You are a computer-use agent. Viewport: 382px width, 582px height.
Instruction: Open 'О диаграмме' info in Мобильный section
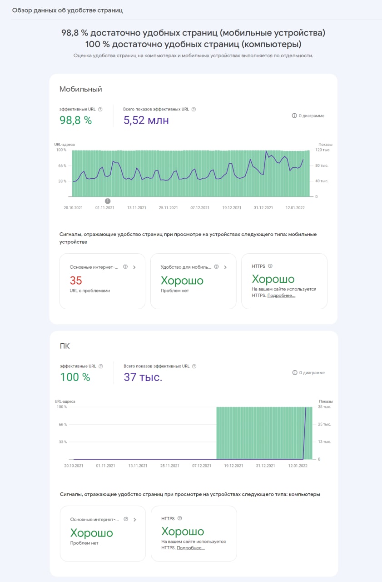pos(308,116)
